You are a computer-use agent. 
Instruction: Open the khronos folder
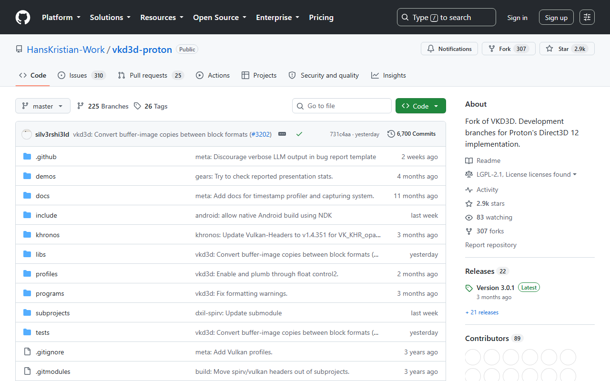point(48,235)
